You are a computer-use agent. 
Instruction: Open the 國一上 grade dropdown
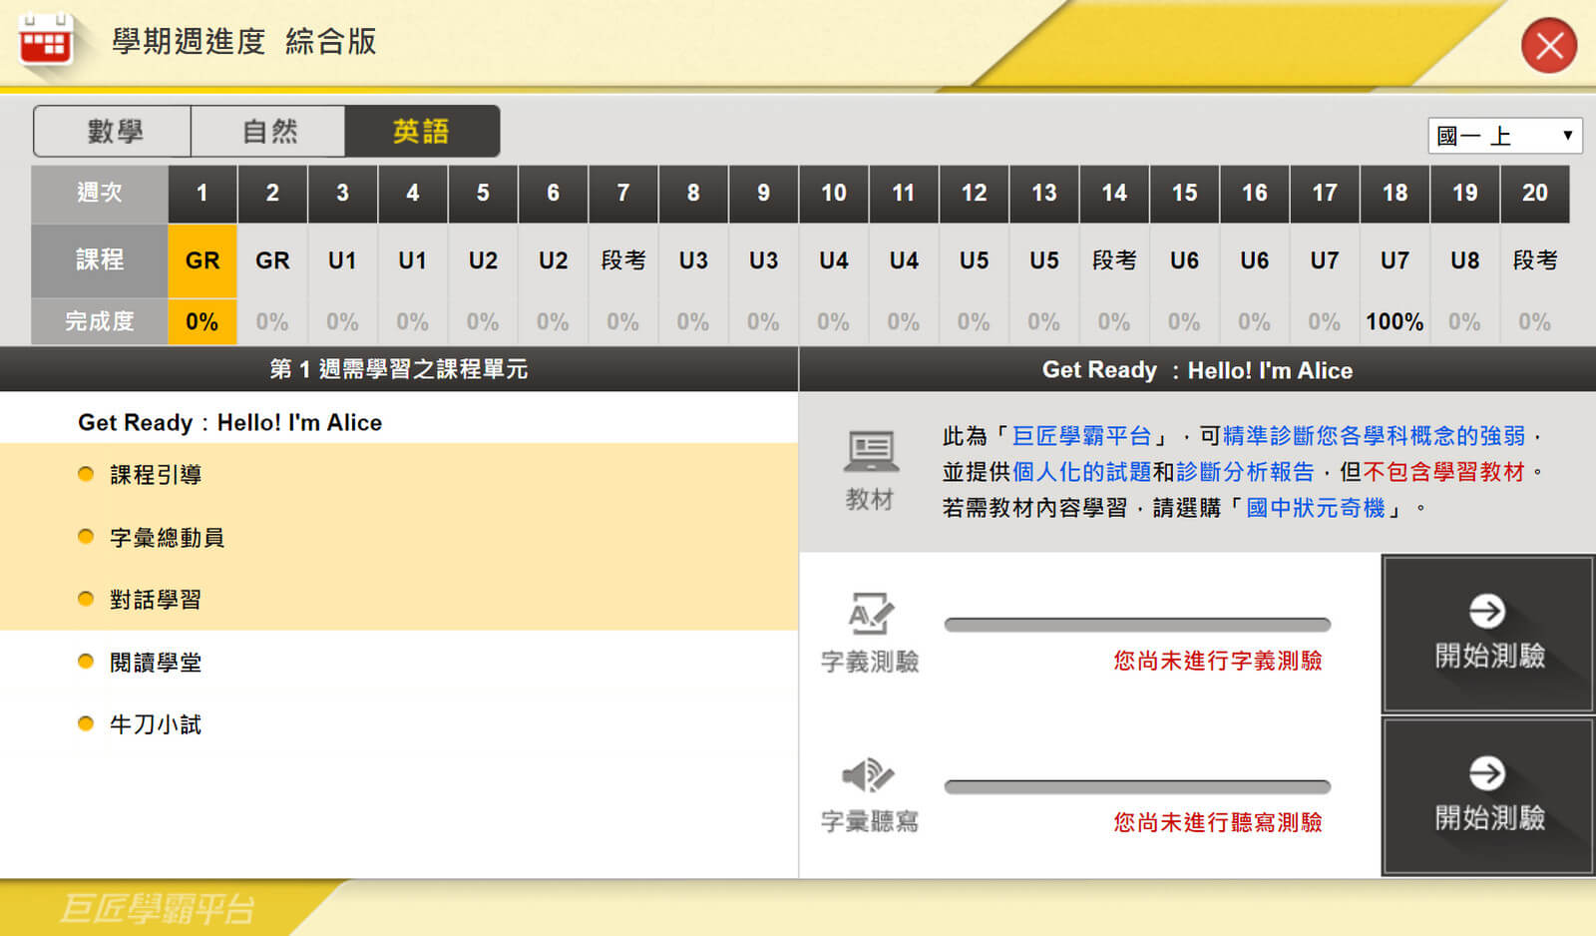click(x=1505, y=136)
